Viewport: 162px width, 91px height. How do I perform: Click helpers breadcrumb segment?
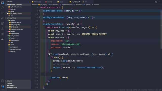click(x=34, y=5)
